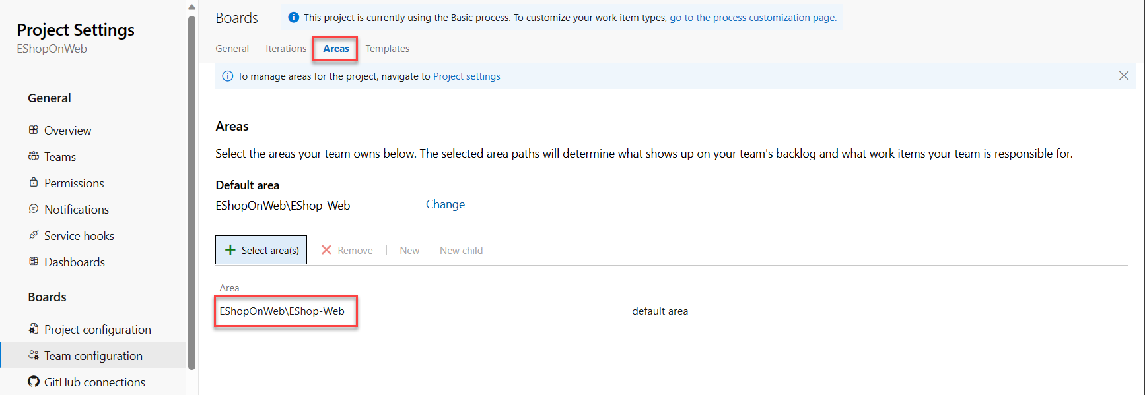Click the Permissions lock icon
Screen dimensions: 1145x395
pyautogui.click(x=34, y=183)
